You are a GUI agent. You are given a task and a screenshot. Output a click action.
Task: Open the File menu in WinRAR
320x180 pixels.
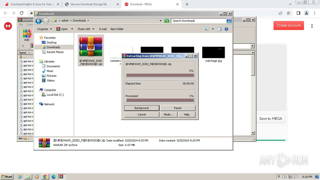pos(21,24)
